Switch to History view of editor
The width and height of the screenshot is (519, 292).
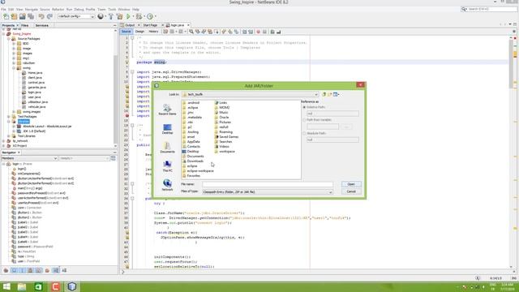[153, 32]
